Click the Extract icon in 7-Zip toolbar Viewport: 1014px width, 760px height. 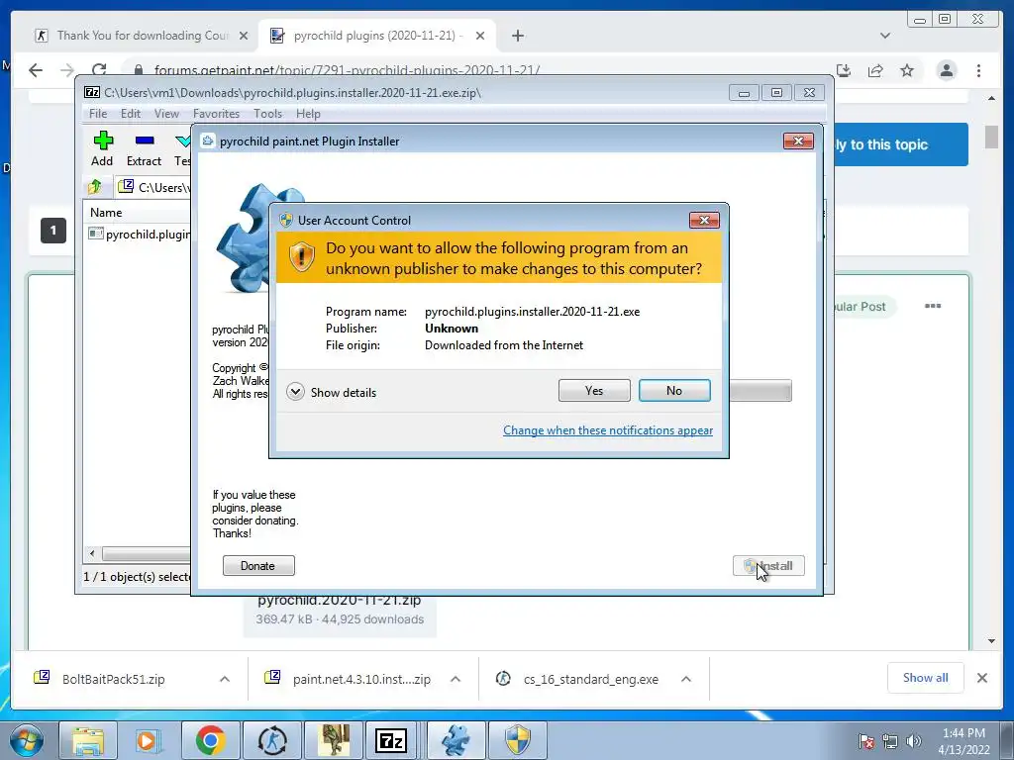pyautogui.click(x=144, y=148)
